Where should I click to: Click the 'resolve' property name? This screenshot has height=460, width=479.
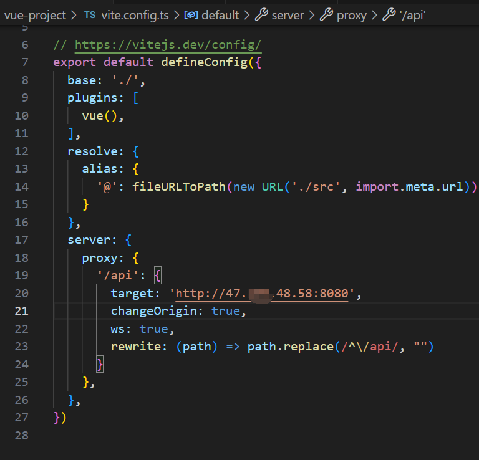(92, 151)
